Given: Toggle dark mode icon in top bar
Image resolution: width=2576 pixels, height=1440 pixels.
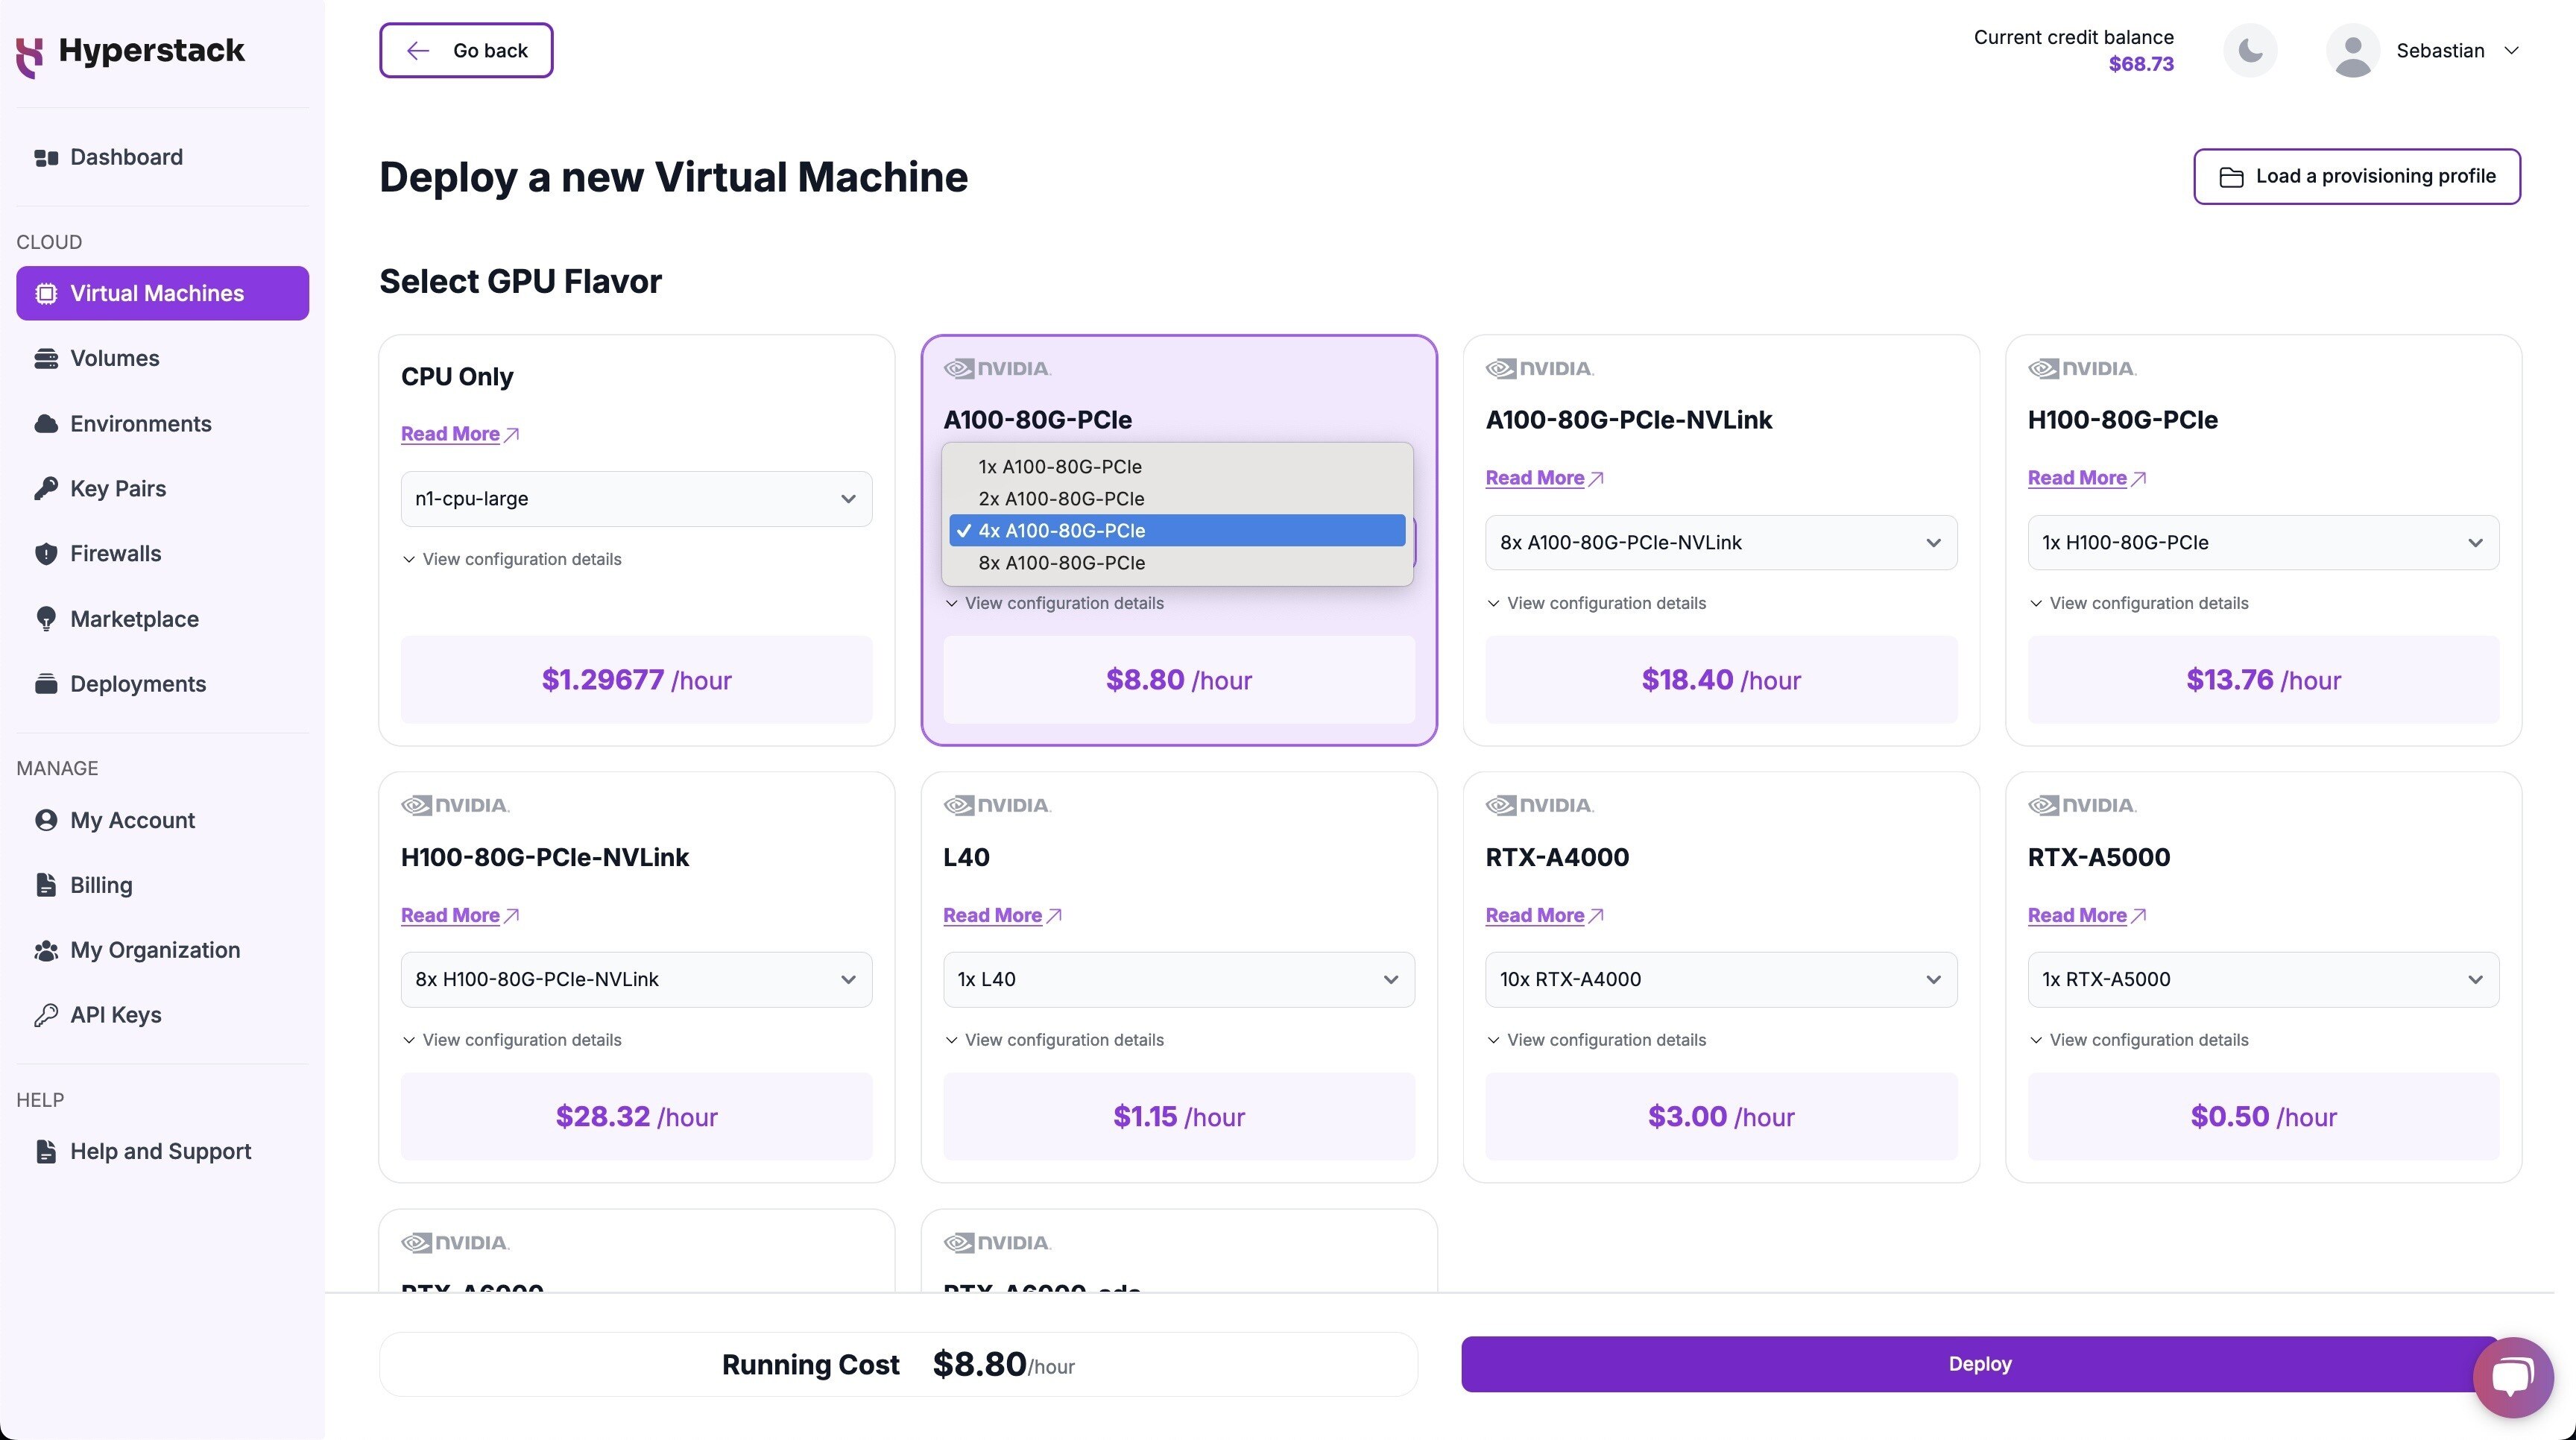Looking at the screenshot, I should click(2249, 49).
